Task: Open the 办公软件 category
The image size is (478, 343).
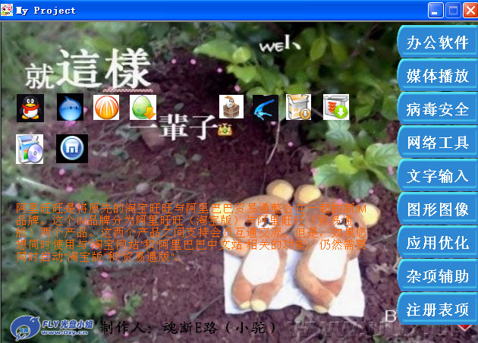Action: coord(438,42)
